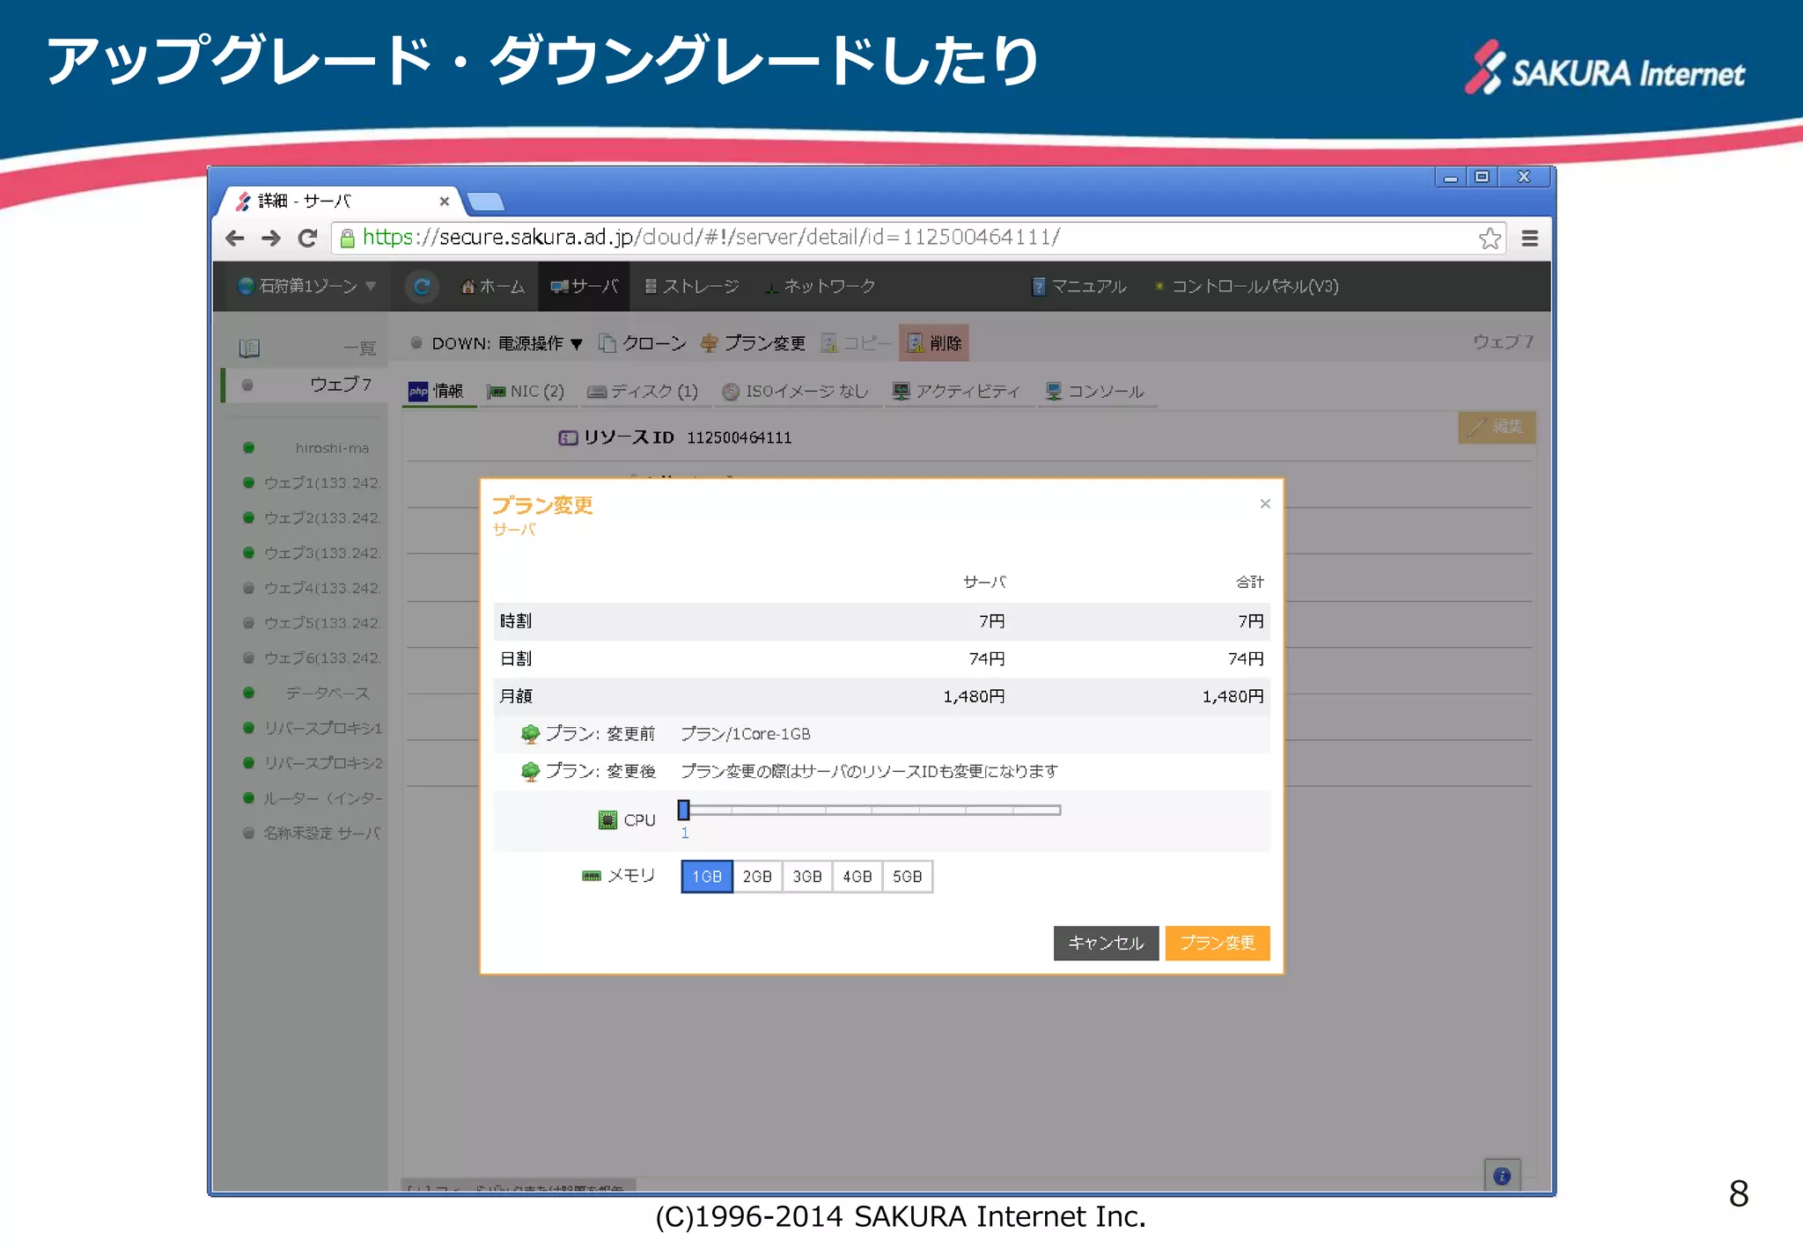Select サーバ in top navigation
The height and width of the screenshot is (1248, 1803).
click(x=585, y=287)
